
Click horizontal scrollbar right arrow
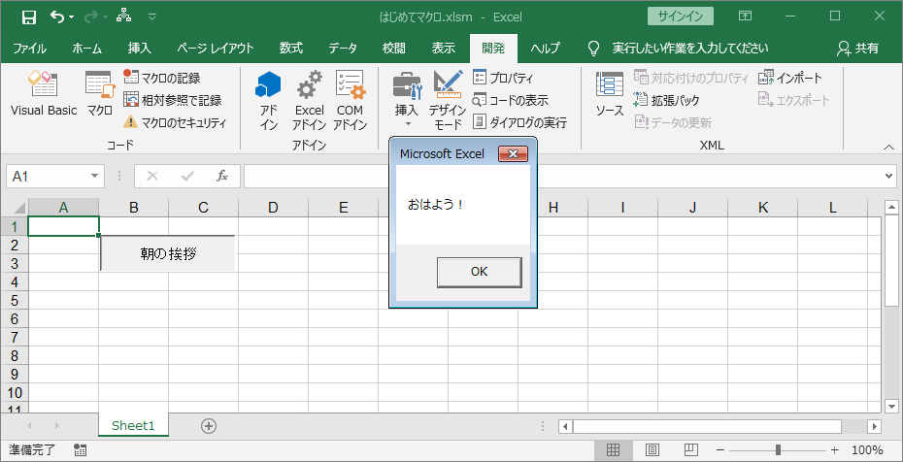click(874, 426)
